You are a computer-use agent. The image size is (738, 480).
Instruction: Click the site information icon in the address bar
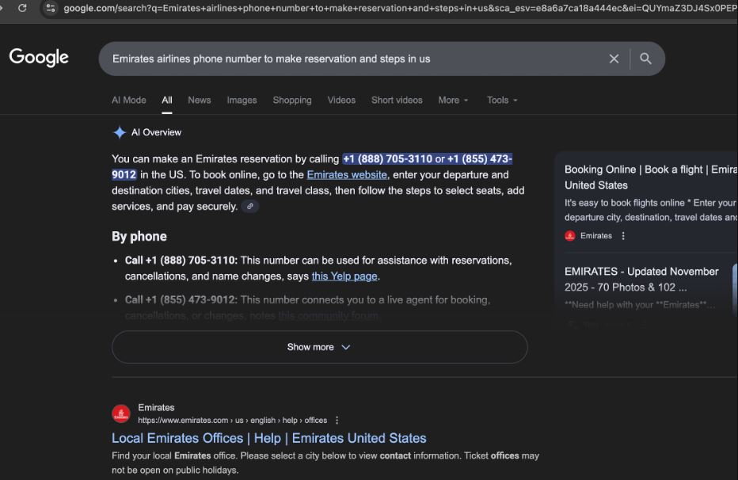coord(50,10)
